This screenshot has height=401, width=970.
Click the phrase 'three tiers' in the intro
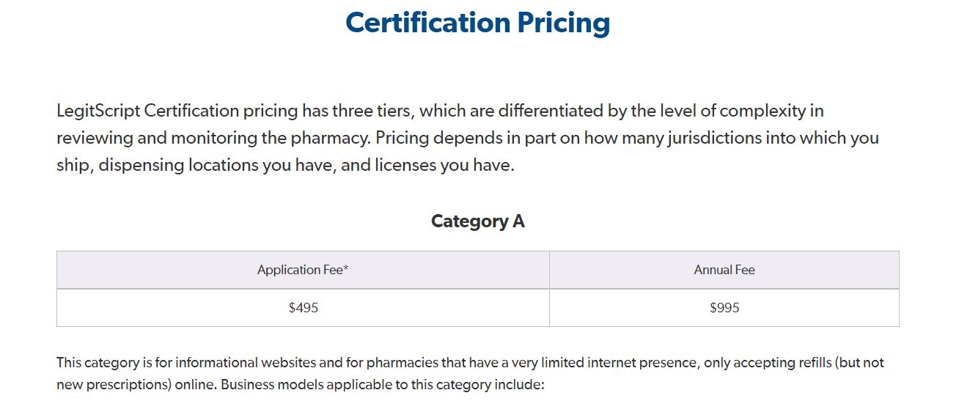373,111
